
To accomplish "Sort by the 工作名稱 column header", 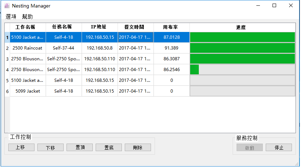I will click(x=25, y=27).
